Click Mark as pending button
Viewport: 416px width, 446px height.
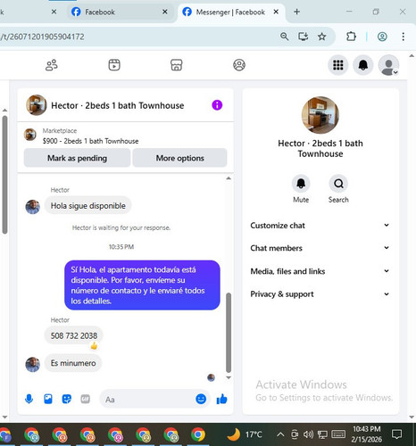pyautogui.click(x=77, y=158)
